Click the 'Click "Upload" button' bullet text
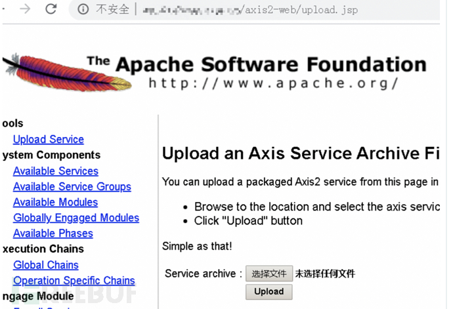The height and width of the screenshot is (309, 453). 248,221
